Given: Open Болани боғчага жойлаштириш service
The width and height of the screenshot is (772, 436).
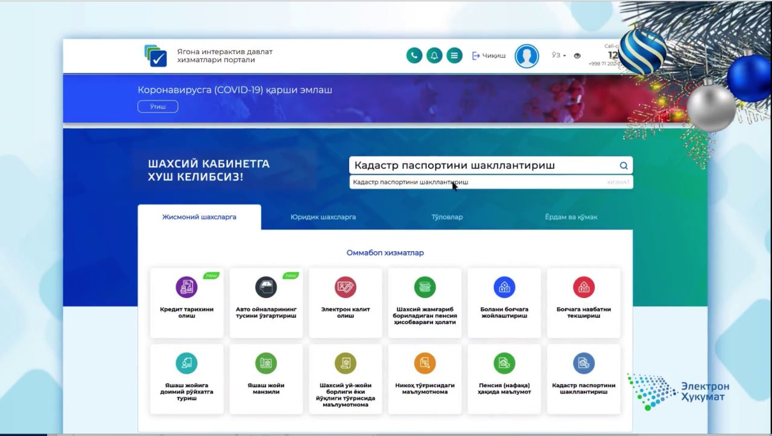Looking at the screenshot, I should pos(504,302).
